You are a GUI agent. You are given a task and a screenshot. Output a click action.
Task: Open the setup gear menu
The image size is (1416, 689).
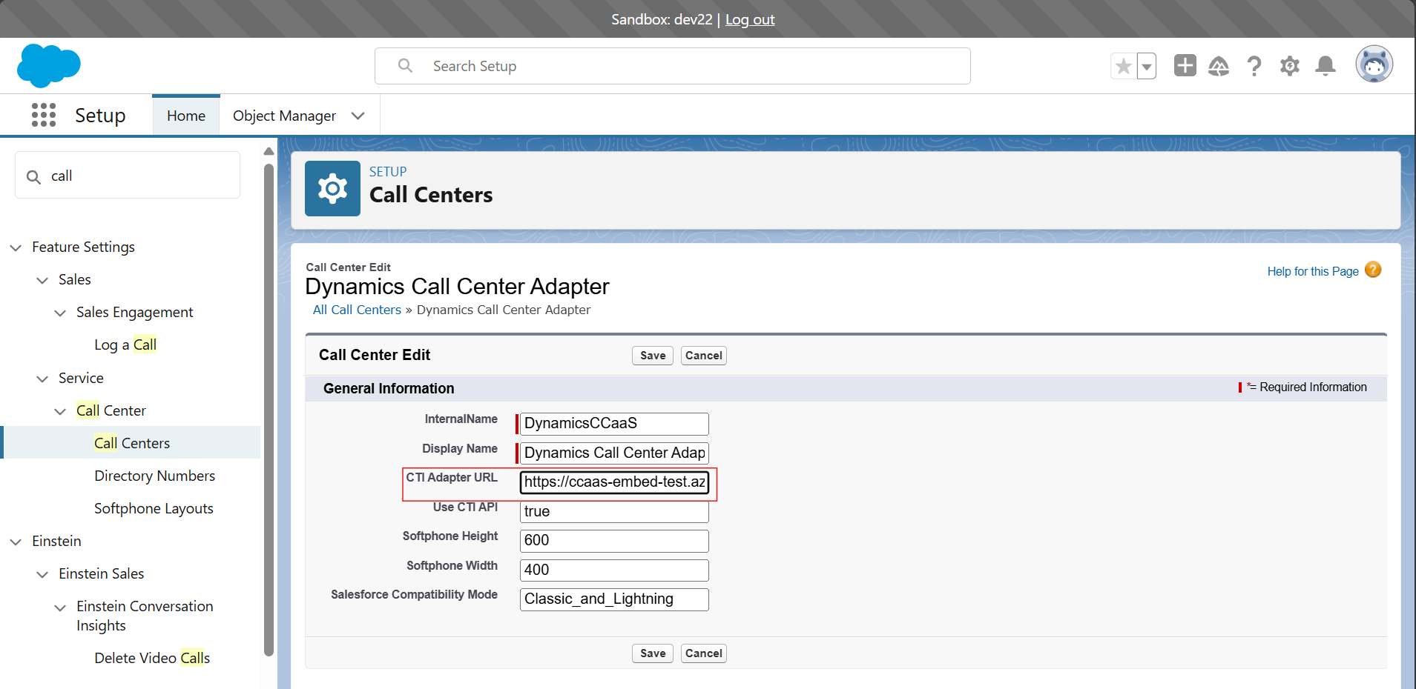[1290, 66]
